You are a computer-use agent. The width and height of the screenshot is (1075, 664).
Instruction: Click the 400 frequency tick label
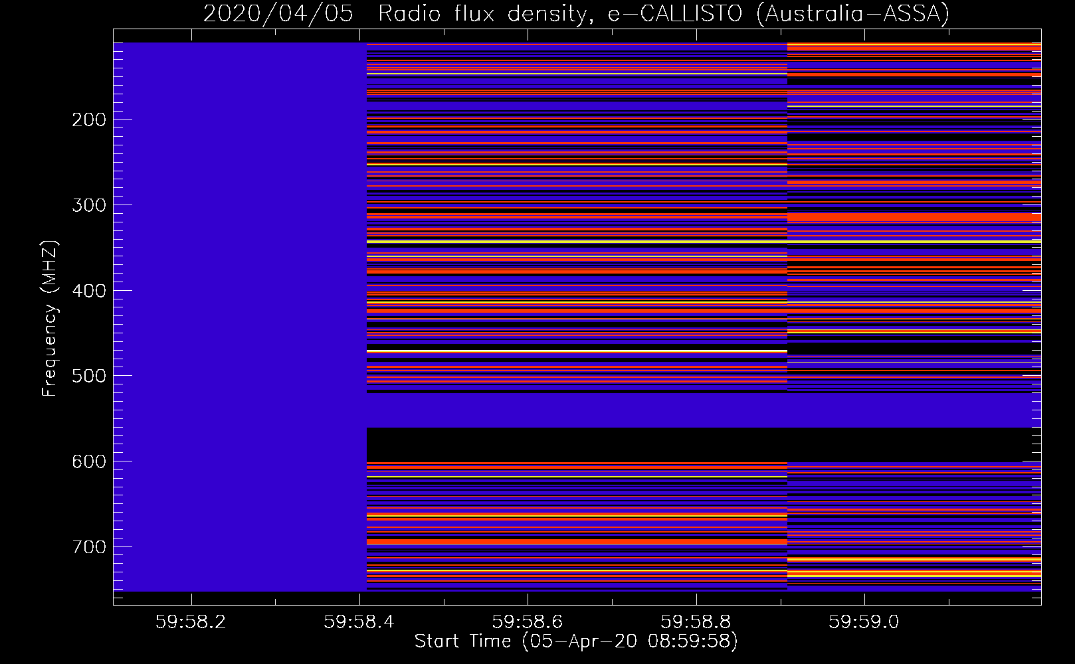coord(89,291)
